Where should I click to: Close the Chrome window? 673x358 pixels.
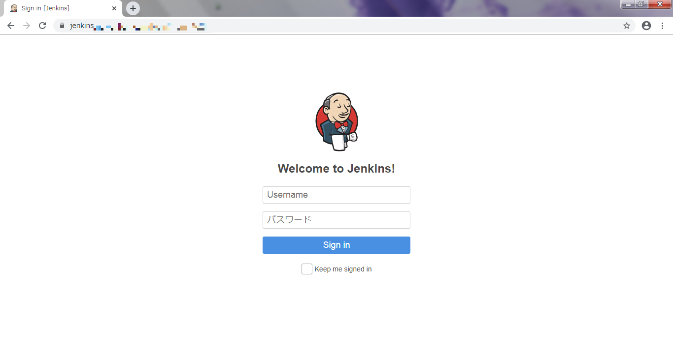click(660, 4)
